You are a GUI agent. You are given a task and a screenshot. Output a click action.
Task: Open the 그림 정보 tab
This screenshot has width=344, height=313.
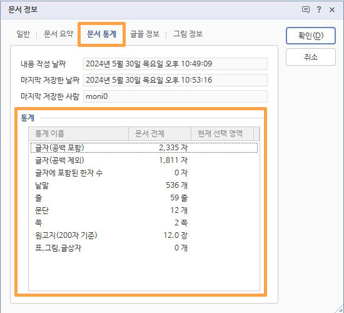[188, 34]
